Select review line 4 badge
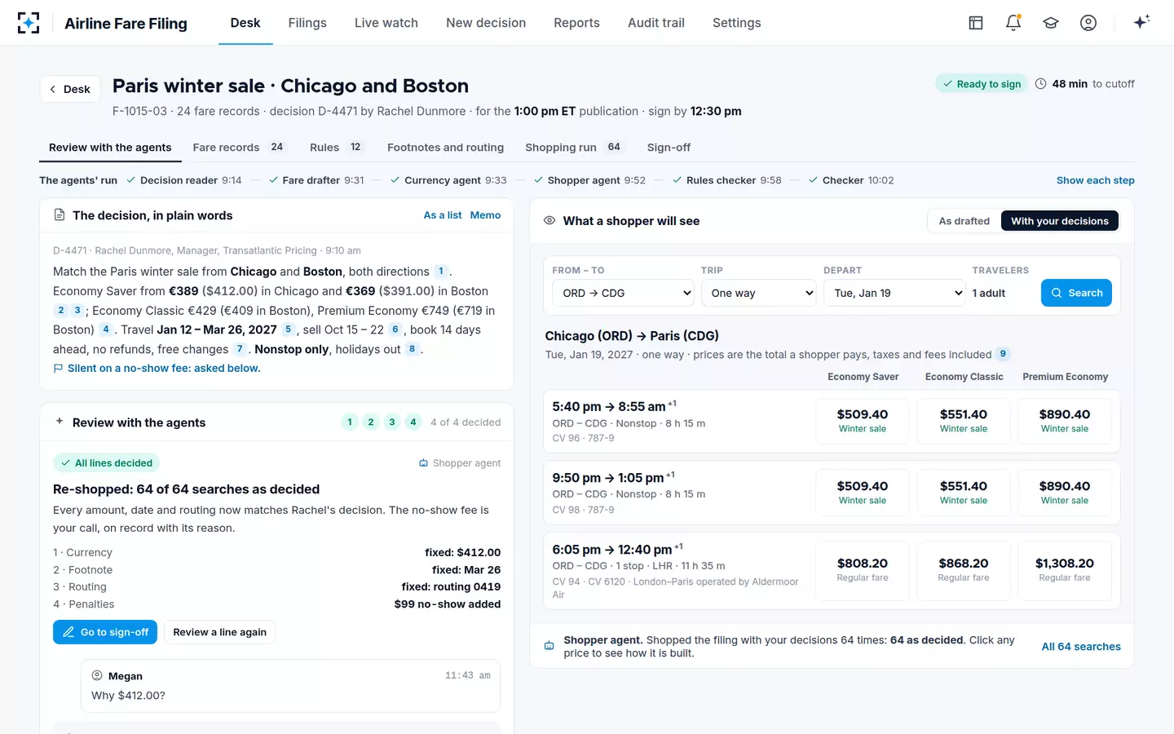The height and width of the screenshot is (734, 1174). (x=413, y=422)
